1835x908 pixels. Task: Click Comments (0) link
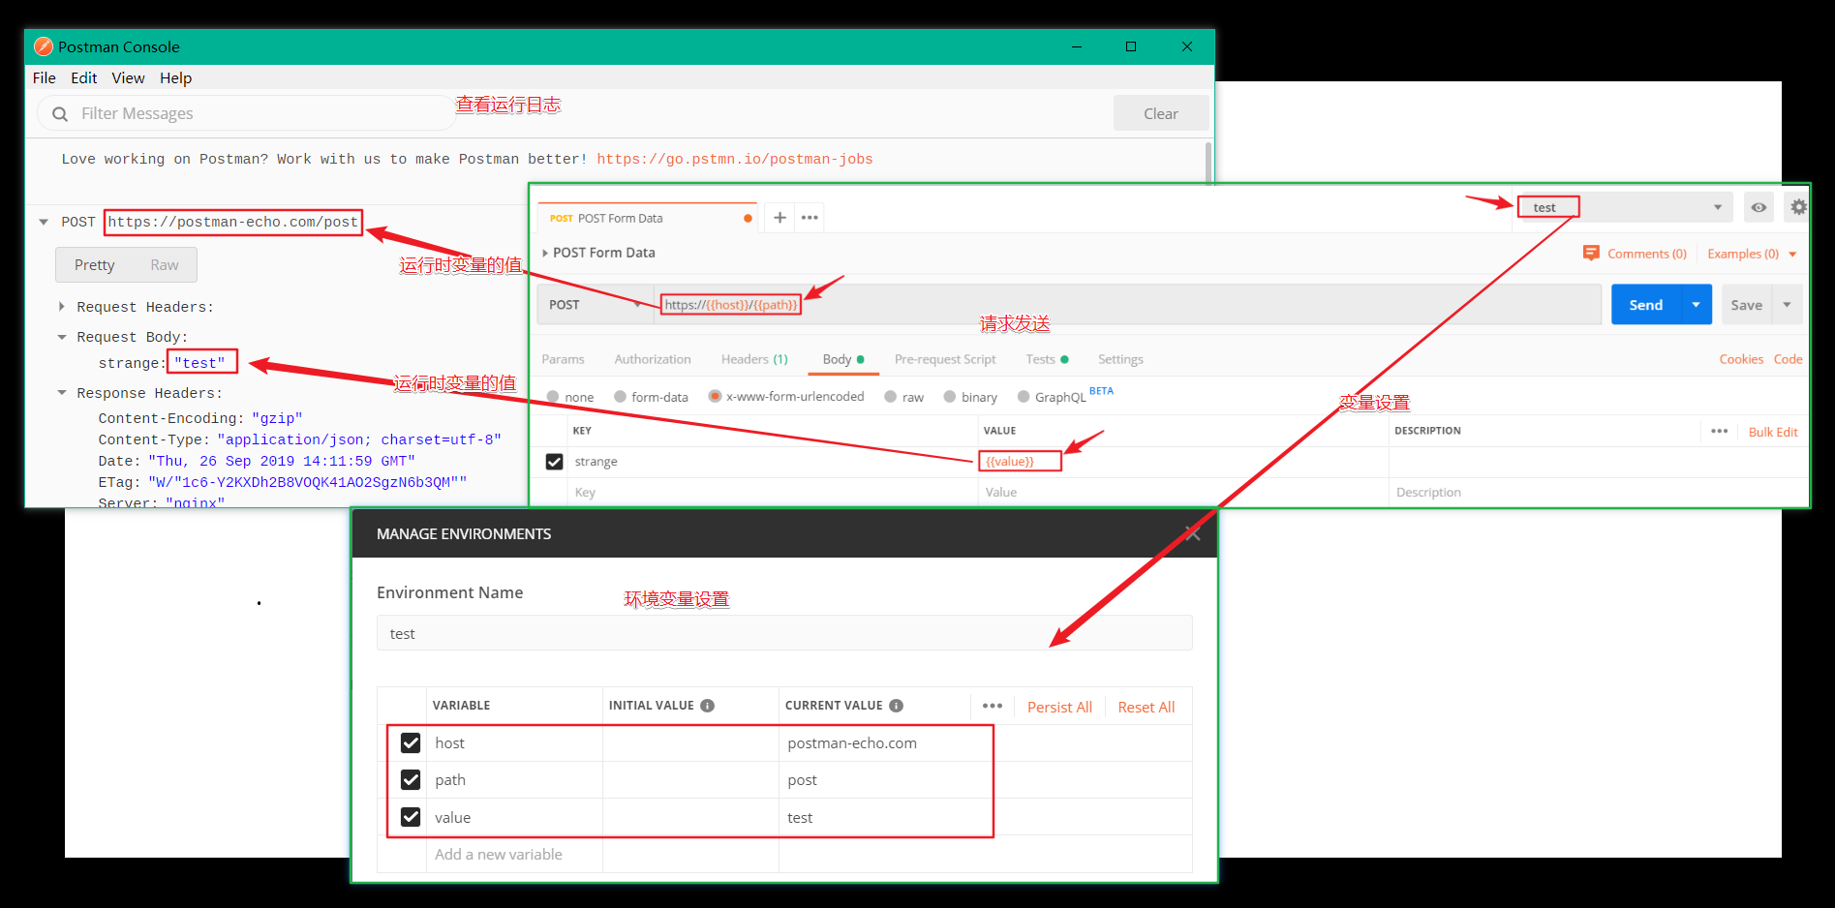click(x=1647, y=254)
